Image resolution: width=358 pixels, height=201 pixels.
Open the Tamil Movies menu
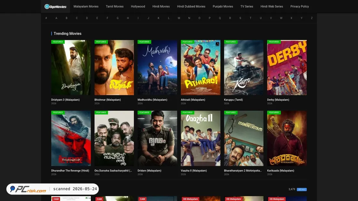pyautogui.click(x=115, y=6)
